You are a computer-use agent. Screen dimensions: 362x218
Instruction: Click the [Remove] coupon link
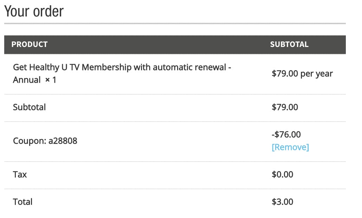pyautogui.click(x=290, y=147)
